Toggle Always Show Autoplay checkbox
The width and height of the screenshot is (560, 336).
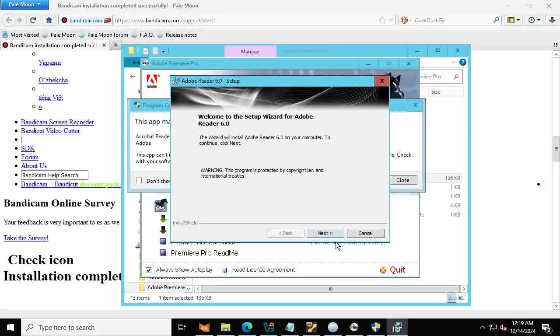149,270
